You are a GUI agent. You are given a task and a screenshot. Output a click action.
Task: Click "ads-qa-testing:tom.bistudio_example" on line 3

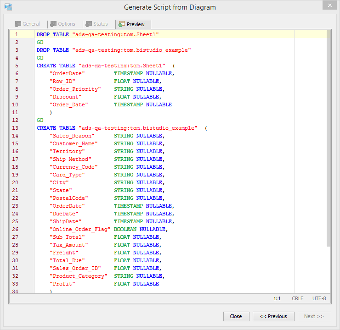pyautogui.click(x=131, y=50)
